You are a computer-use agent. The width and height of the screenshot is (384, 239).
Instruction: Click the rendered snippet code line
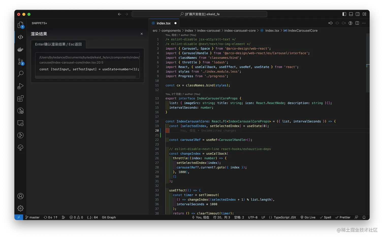(89, 69)
